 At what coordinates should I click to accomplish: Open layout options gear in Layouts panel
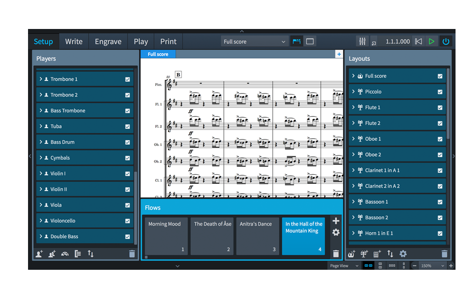(x=403, y=254)
